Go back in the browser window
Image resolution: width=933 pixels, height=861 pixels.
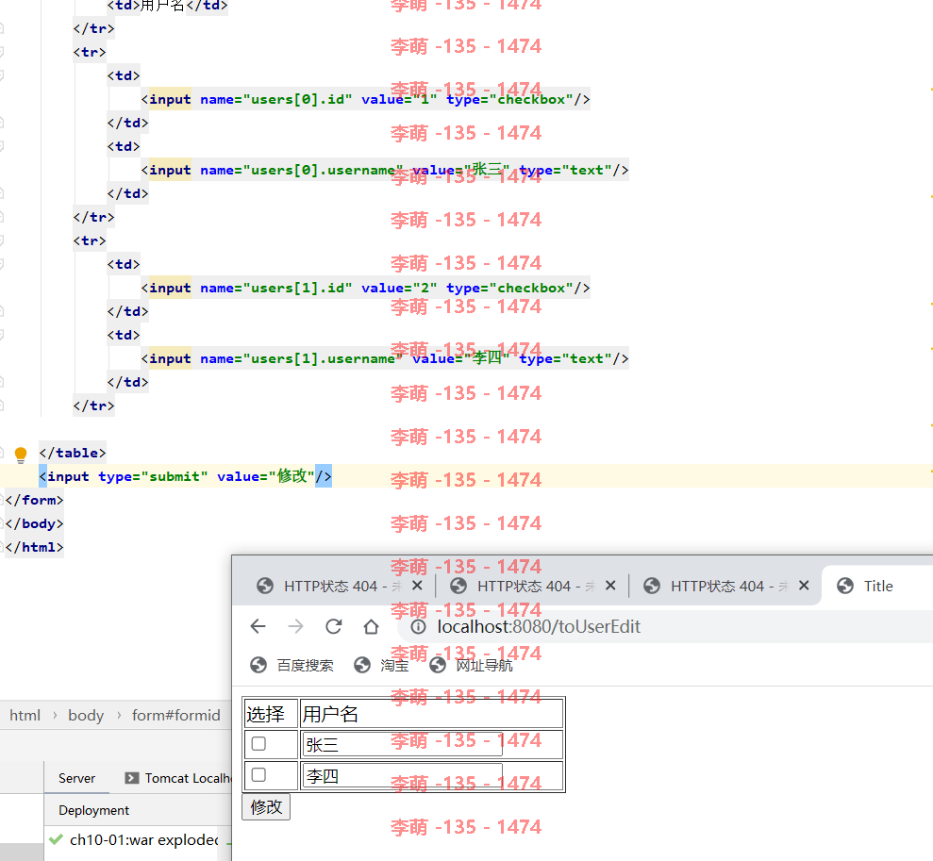tap(258, 627)
